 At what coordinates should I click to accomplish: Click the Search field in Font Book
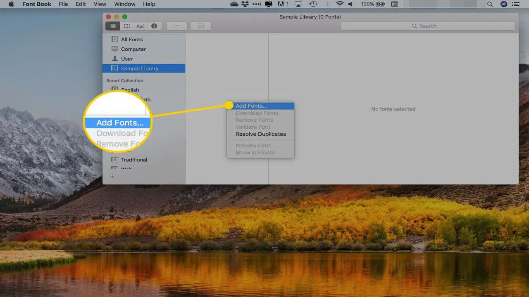[x=428, y=26]
